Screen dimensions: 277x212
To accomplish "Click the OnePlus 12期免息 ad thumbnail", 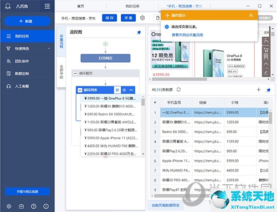I will (170, 50).
